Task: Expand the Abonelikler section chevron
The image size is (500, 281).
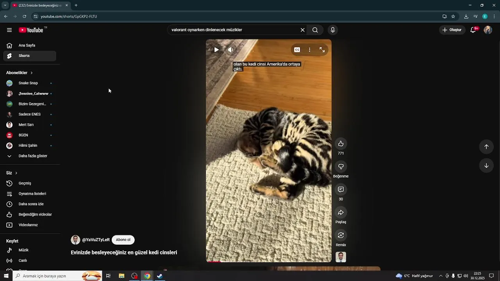Action: click(32, 73)
